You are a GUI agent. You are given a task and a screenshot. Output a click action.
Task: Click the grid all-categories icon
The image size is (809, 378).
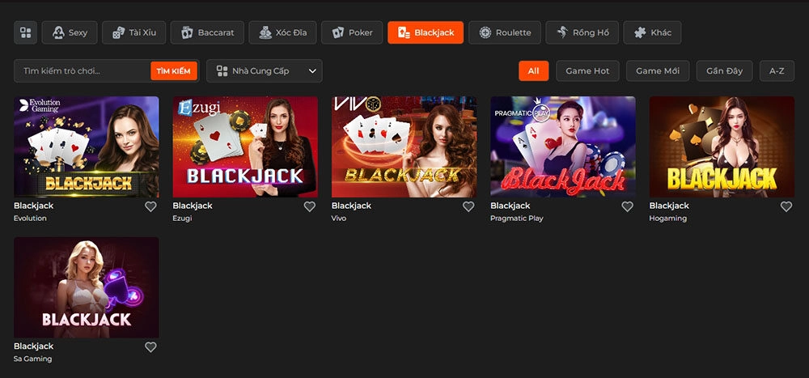tap(25, 32)
